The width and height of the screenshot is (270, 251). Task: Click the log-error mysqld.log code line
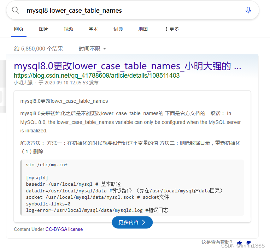coord(97,210)
